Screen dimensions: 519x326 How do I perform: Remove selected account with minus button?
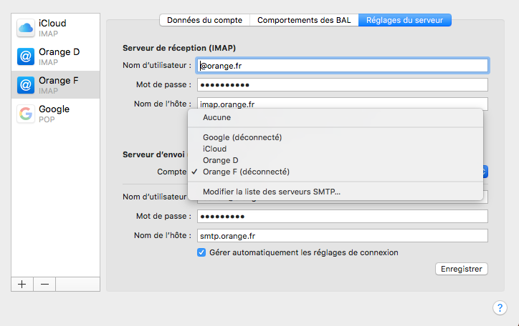pyautogui.click(x=44, y=284)
